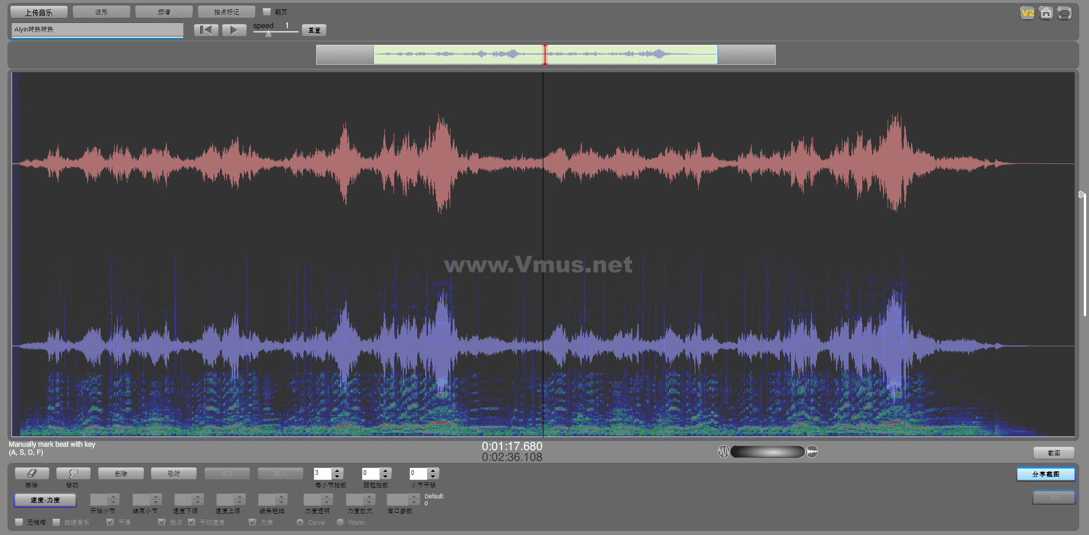Click the red upper waveform track
1089x535 pixels.
coord(543,164)
